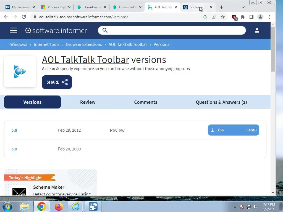This screenshot has height=212, width=283.
Task: Open the version 5.0 link
Action: (x=14, y=149)
